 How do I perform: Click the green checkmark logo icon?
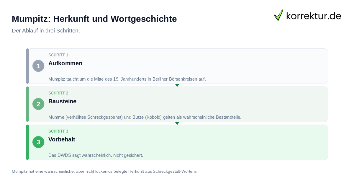[278, 15]
